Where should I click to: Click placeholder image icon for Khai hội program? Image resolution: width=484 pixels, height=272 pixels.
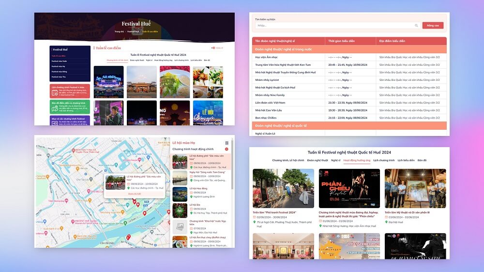pos(180,226)
